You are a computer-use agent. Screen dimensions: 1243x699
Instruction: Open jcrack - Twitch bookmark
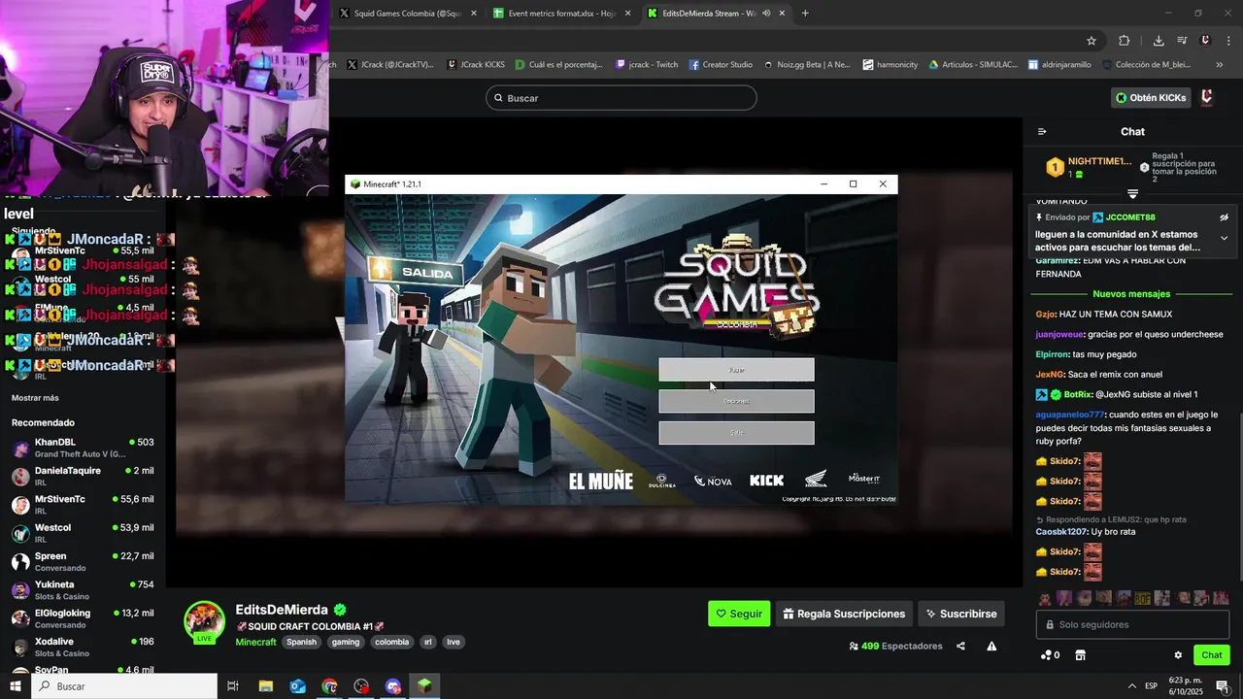[647, 65]
